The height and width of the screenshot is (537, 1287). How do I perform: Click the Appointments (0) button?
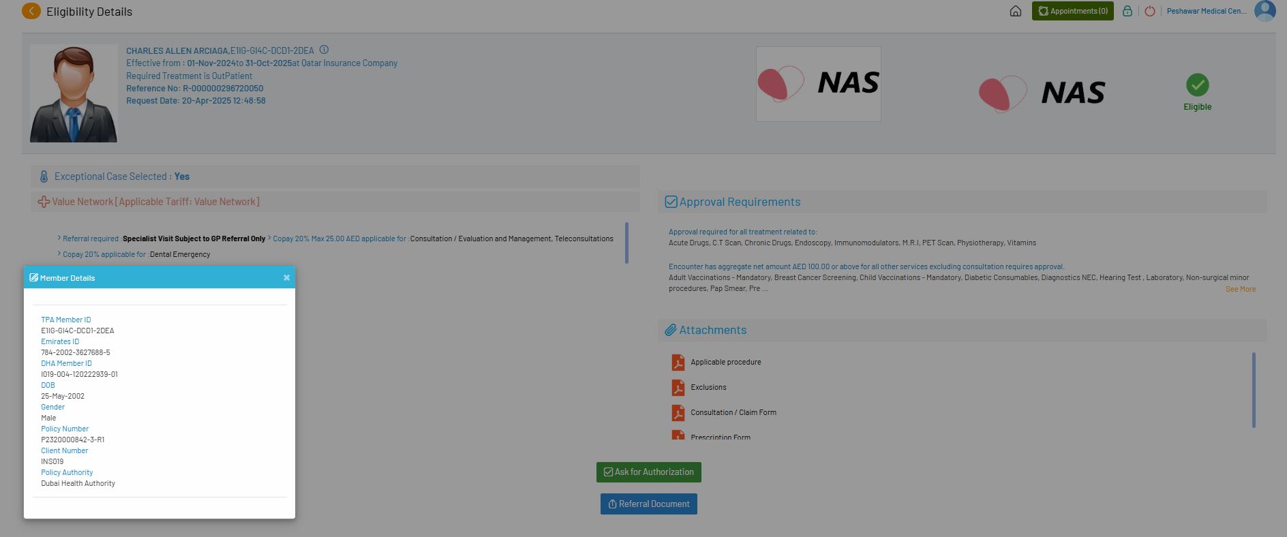click(x=1072, y=12)
